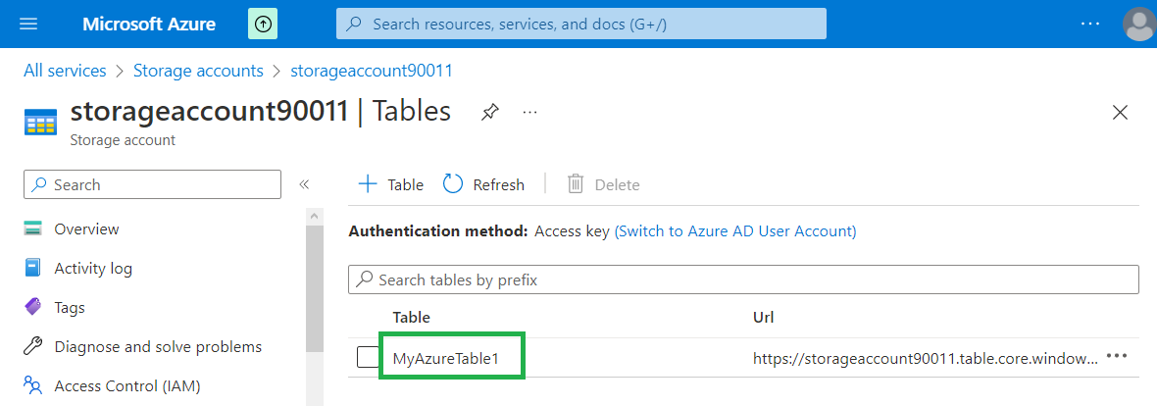Add a new table with the plus Table button
This screenshot has width=1157, height=406.
[x=390, y=184]
